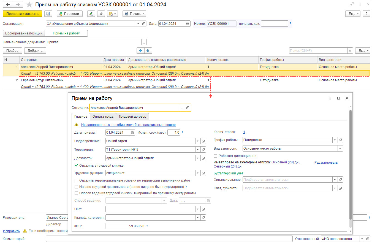Screen dimensions: 372x243
Task: Click the Провести button
Action: [70, 14]
